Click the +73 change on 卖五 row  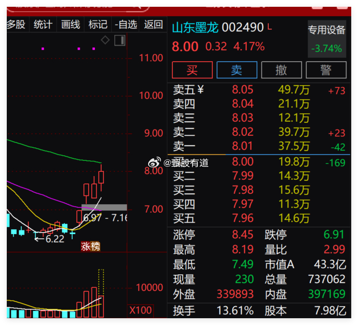pos(337,91)
